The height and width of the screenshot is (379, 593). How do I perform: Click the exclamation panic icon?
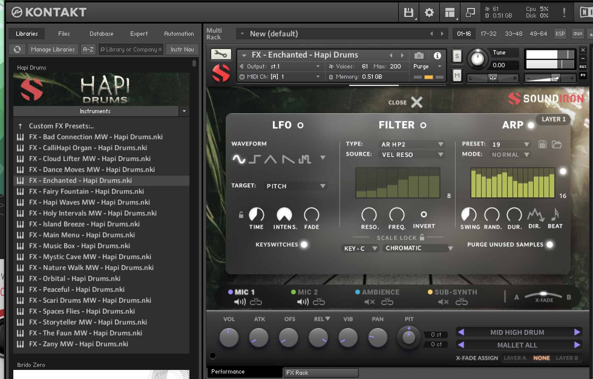[564, 12]
